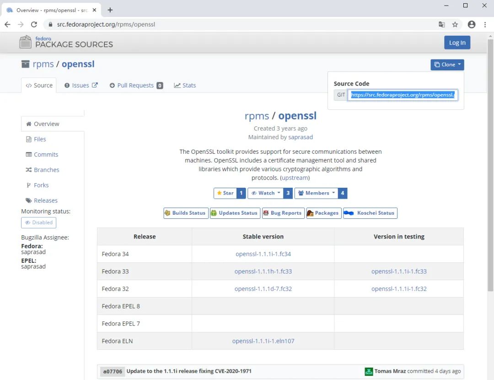Click the Fedora EPEL 8 row label
This screenshot has width=494, height=380.
121,306
